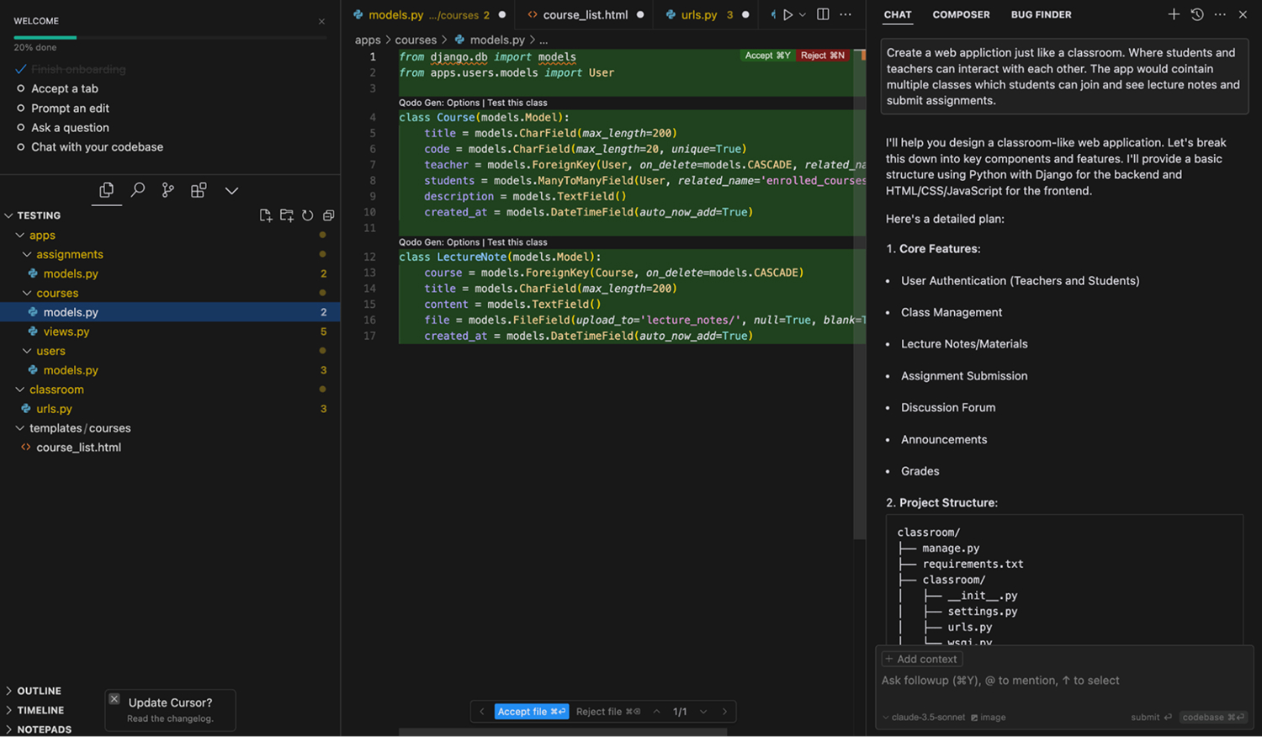This screenshot has height=737, width=1262.
Task: Click the 'Ask a question' onboarding step
Action: point(70,127)
